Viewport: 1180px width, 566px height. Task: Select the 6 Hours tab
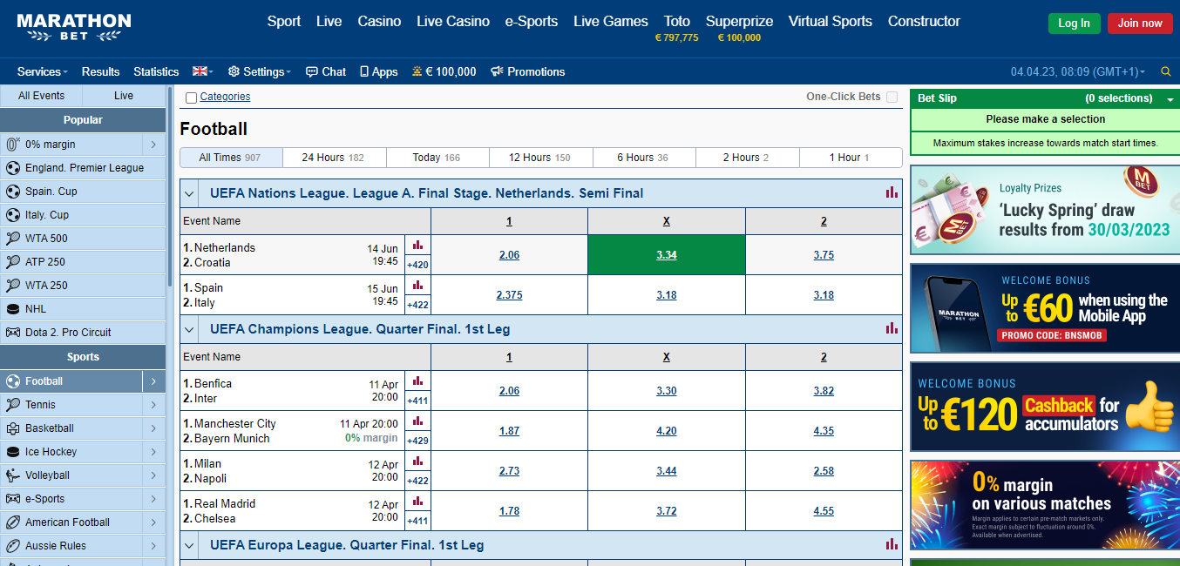643,158
